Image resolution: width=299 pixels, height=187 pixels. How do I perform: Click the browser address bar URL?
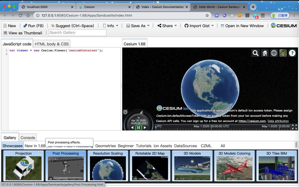click(x=87, y=15)
